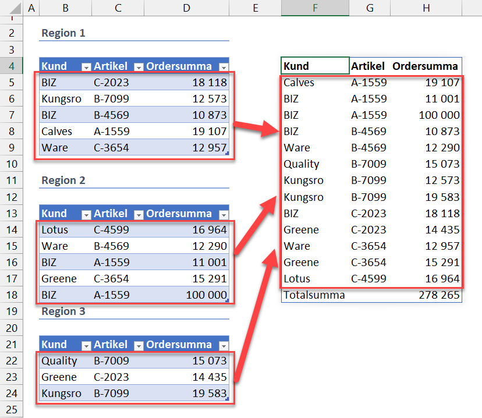Click resize handle of Region 3 table
This screenshot has width=482, height=418.
pyautogui.click(x=227, y=399)
